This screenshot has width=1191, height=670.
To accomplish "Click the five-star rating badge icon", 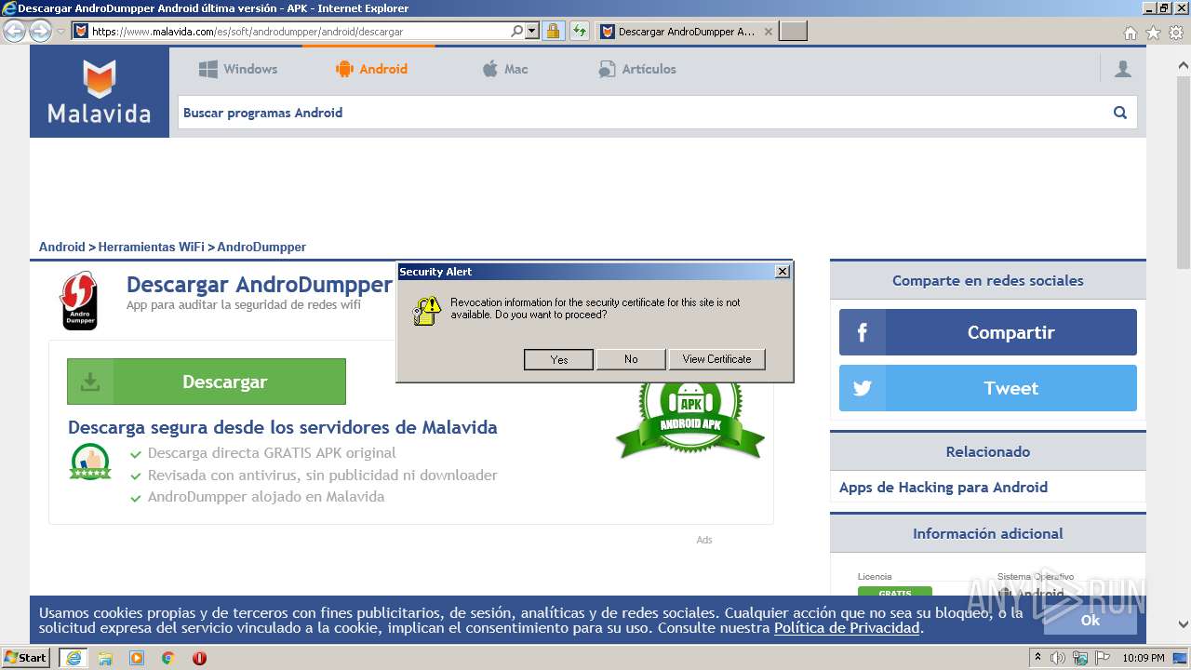I will click(x=90, y=462).
